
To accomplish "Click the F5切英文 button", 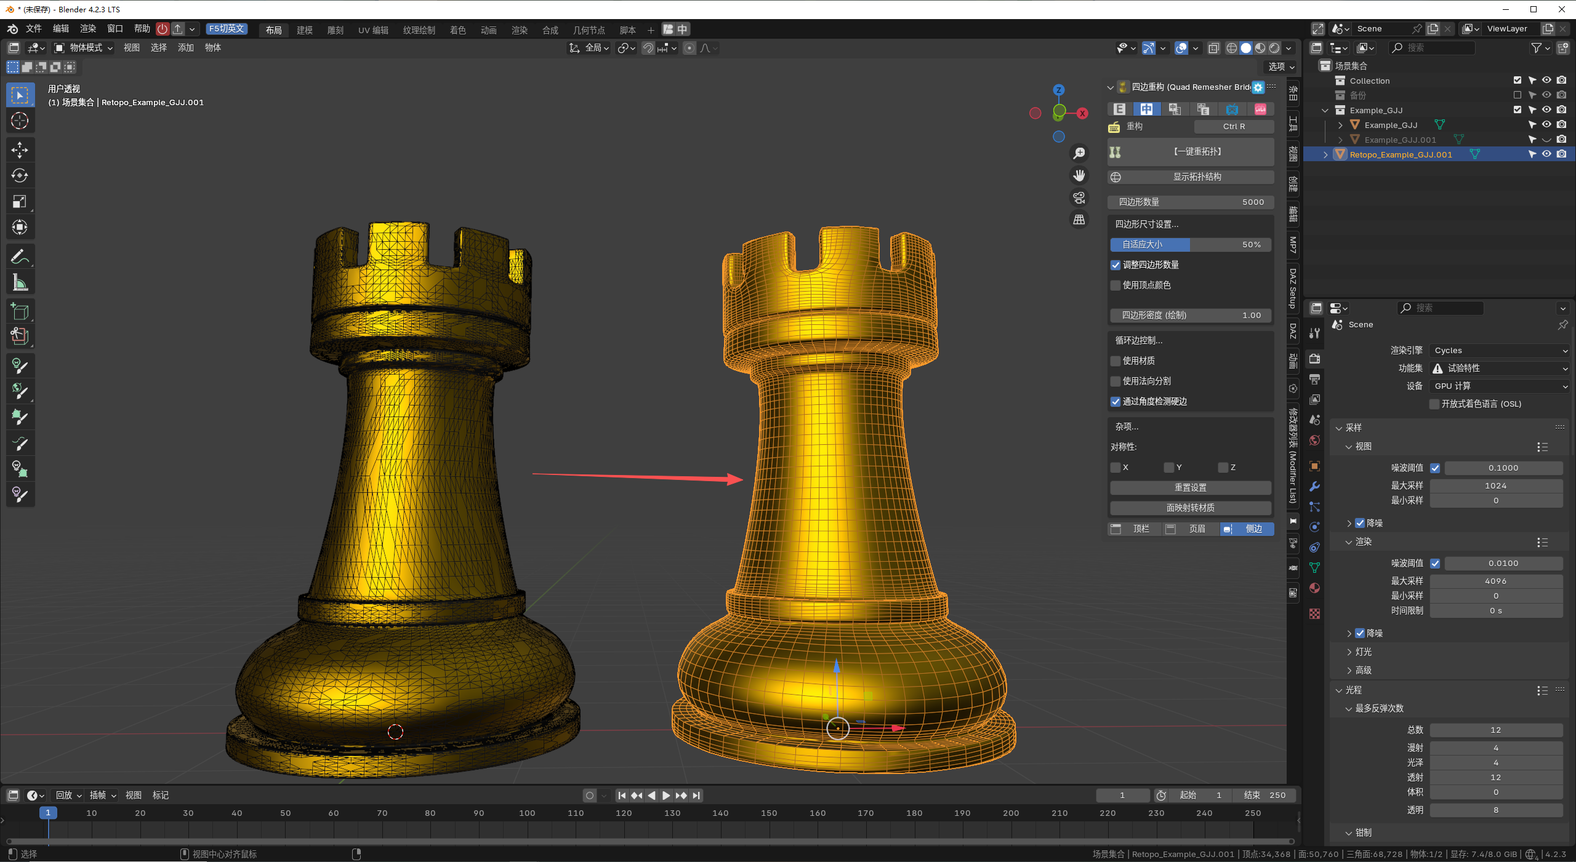I will pyautogui.click(x=227, y=29).
